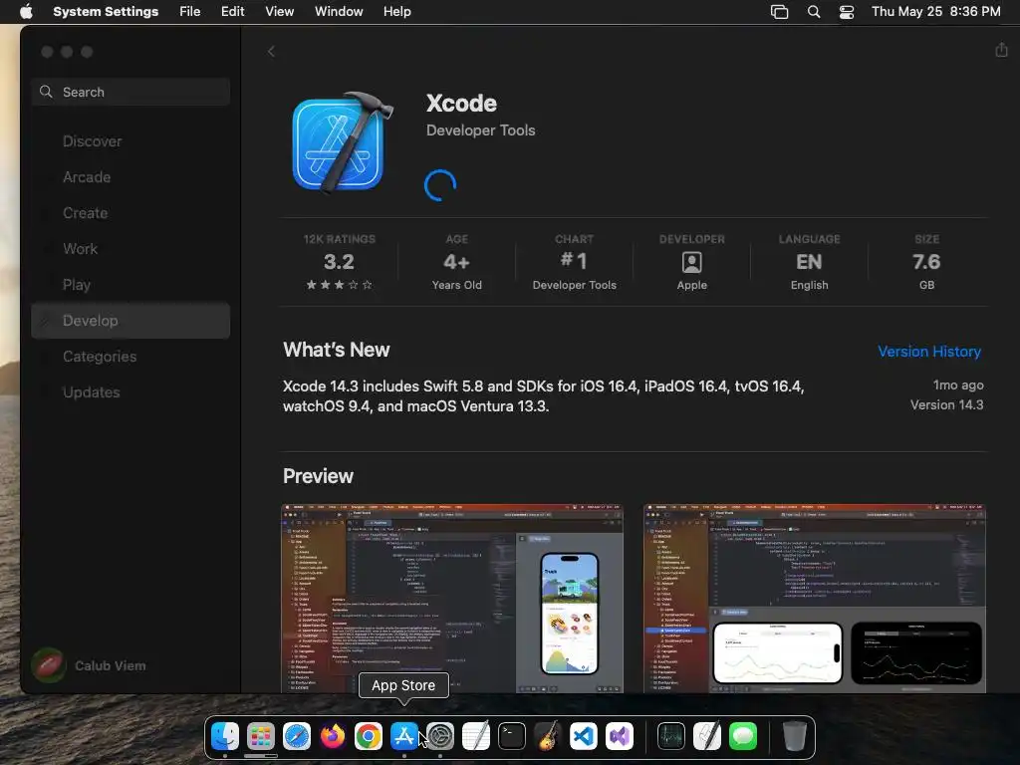The image size is (1020, 765).
Task: Click the Calub Viem account avatar
Action: click(49, 665)
